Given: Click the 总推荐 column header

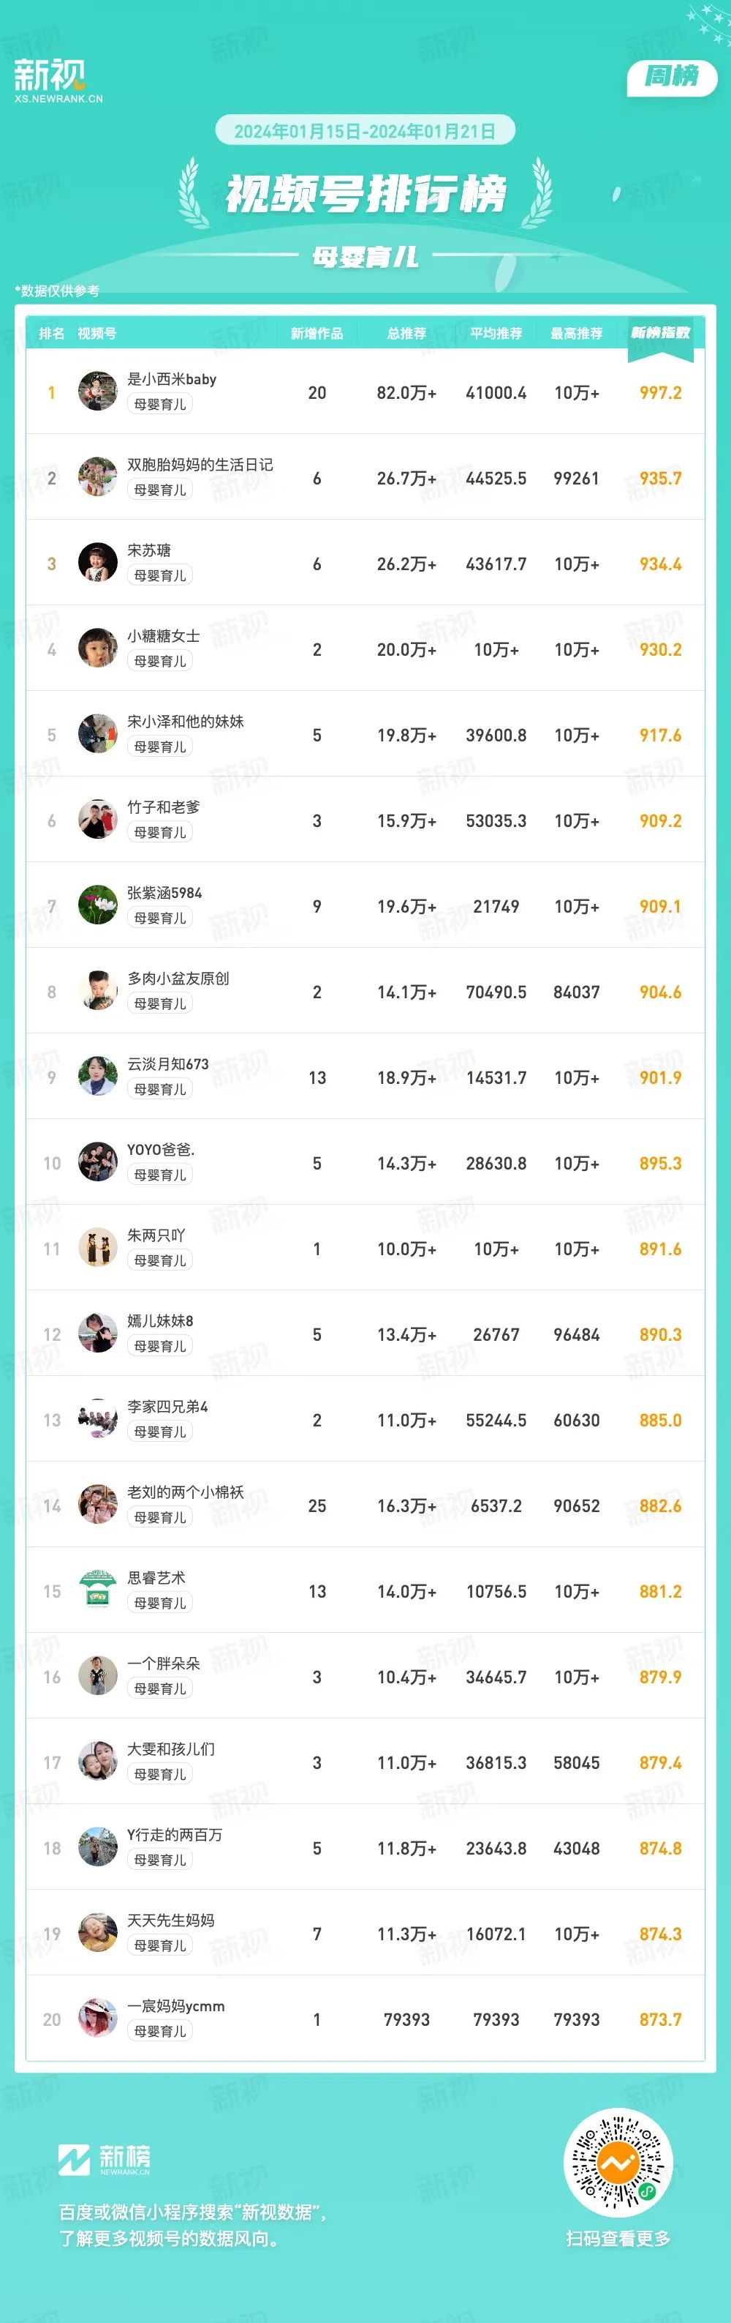Looking at the screenshot, I should [406, 334].
